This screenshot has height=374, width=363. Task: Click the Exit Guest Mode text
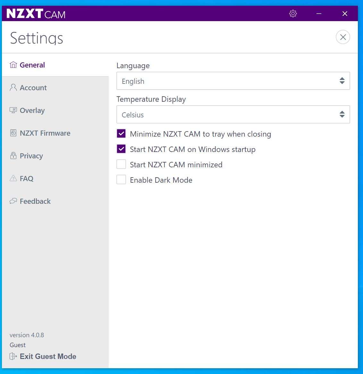point(48,356)
